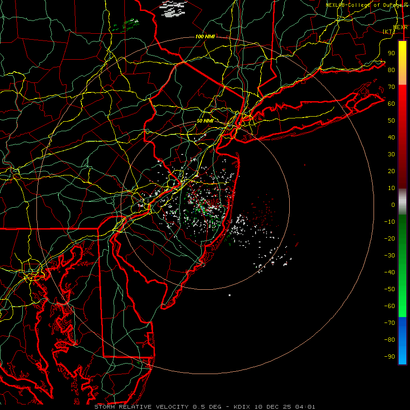Click the -20 value on velocity scale
Image resolution: width=410 pixels, height=410 pixels.
pyautogui.click(x=389, y=238)
